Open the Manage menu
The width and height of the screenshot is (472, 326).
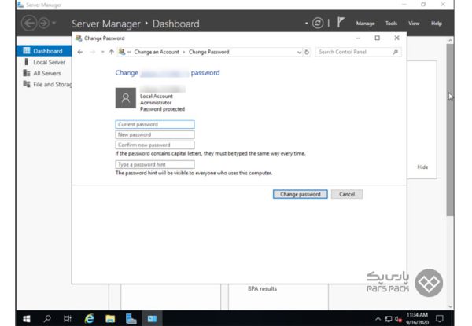click(x=365, y=24)
